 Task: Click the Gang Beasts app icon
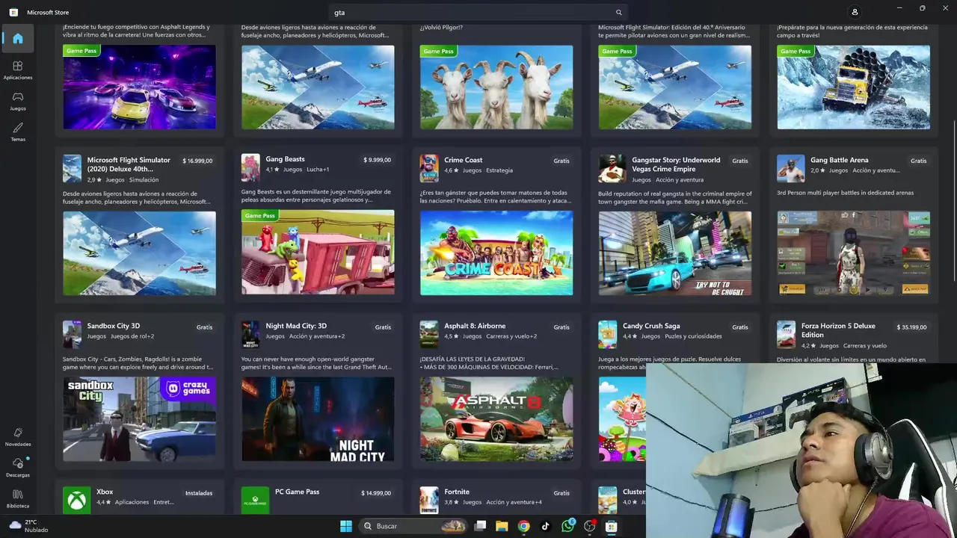(x=250, y=167)
